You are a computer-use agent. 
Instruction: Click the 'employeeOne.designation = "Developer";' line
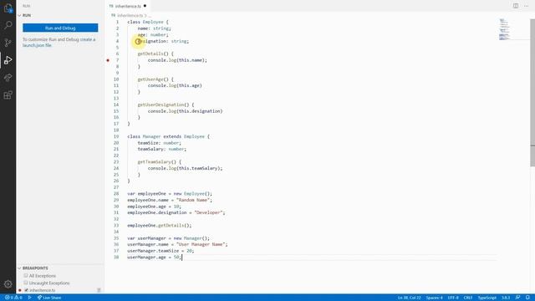[x=176, y=212]
